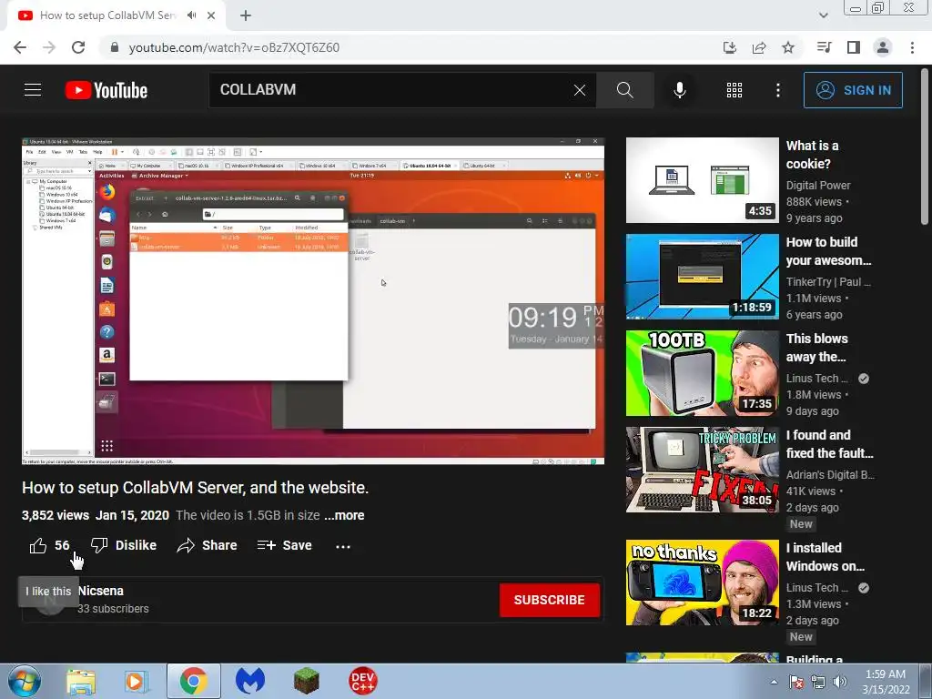Select the "How to setup CollabVM" tab

[116, 15]
